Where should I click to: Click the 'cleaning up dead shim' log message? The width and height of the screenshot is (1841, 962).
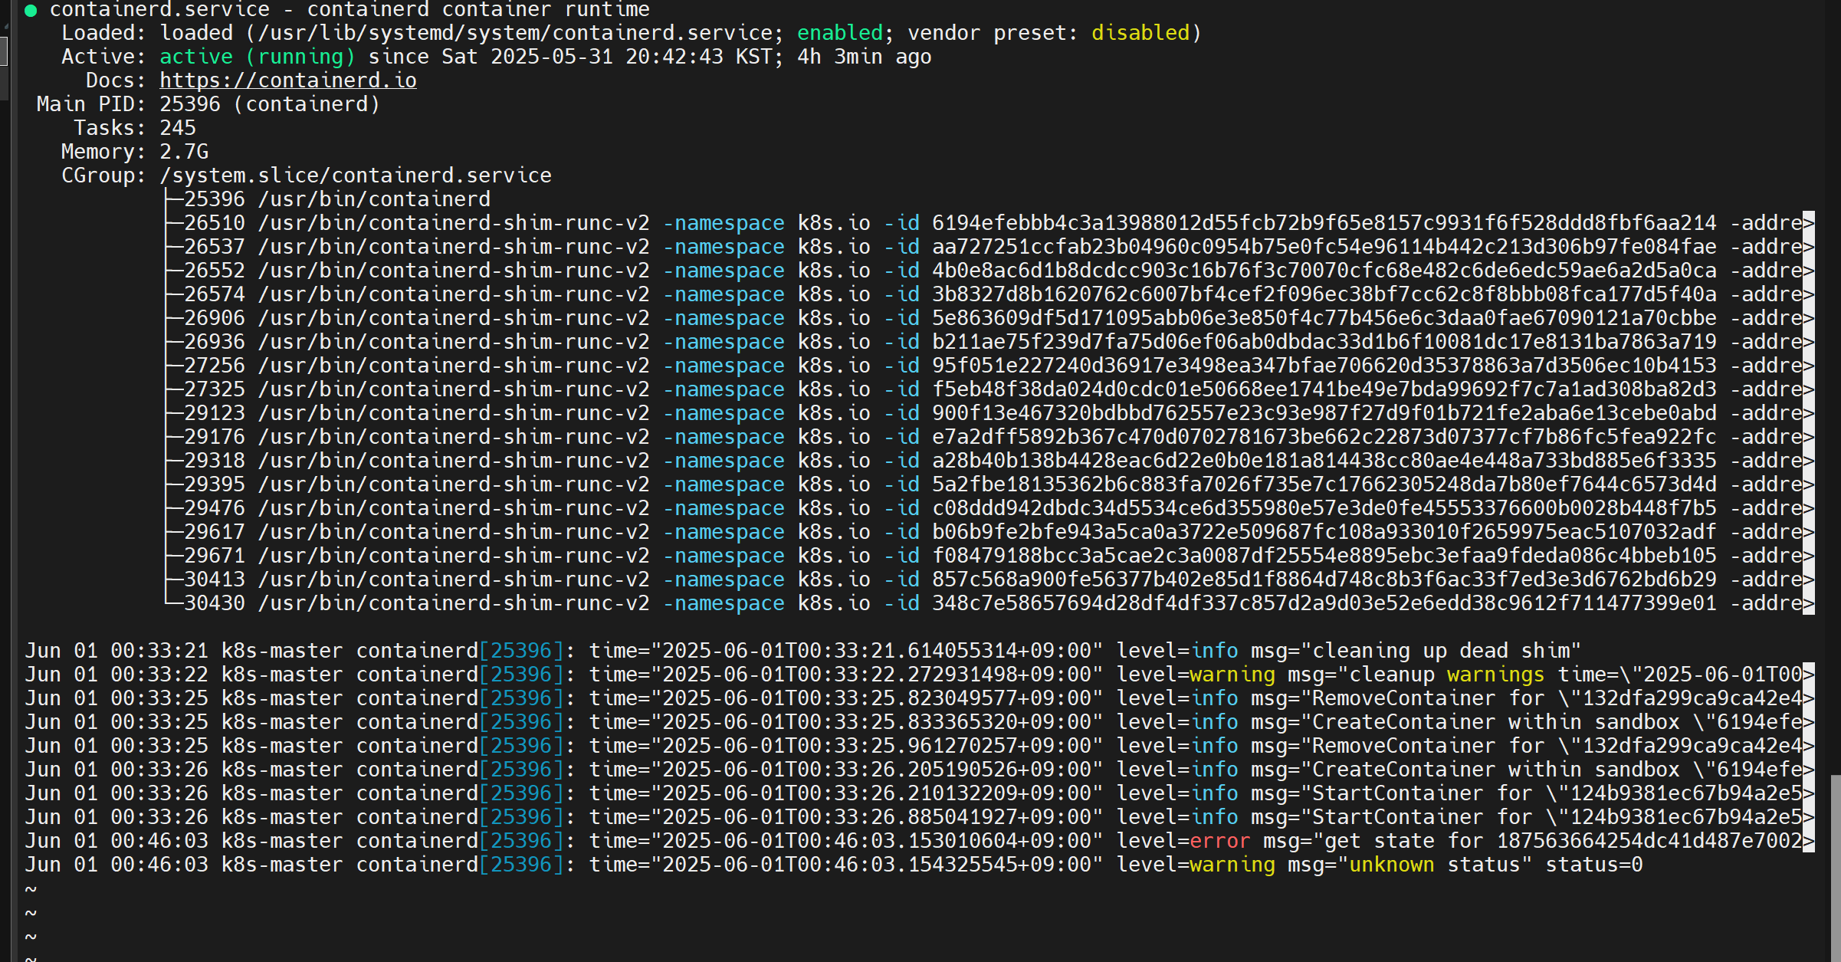click(x=1440, y=651)
